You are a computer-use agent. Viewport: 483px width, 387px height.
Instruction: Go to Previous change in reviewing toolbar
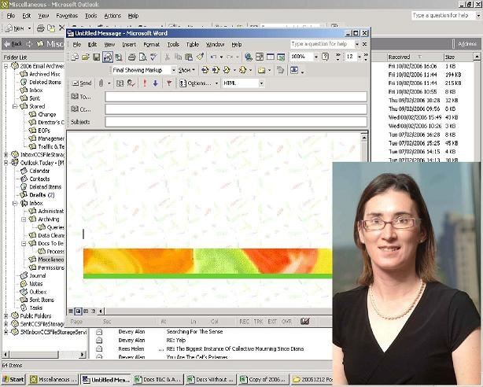(x=205, y=70)
